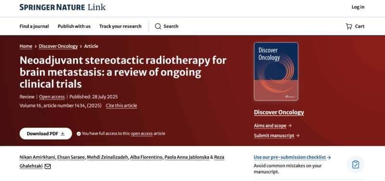Image resolution: width=385 pixels, height=181 pixels.
Task: Click the arrow beside Submit manuscript
Action: point(297,135)
